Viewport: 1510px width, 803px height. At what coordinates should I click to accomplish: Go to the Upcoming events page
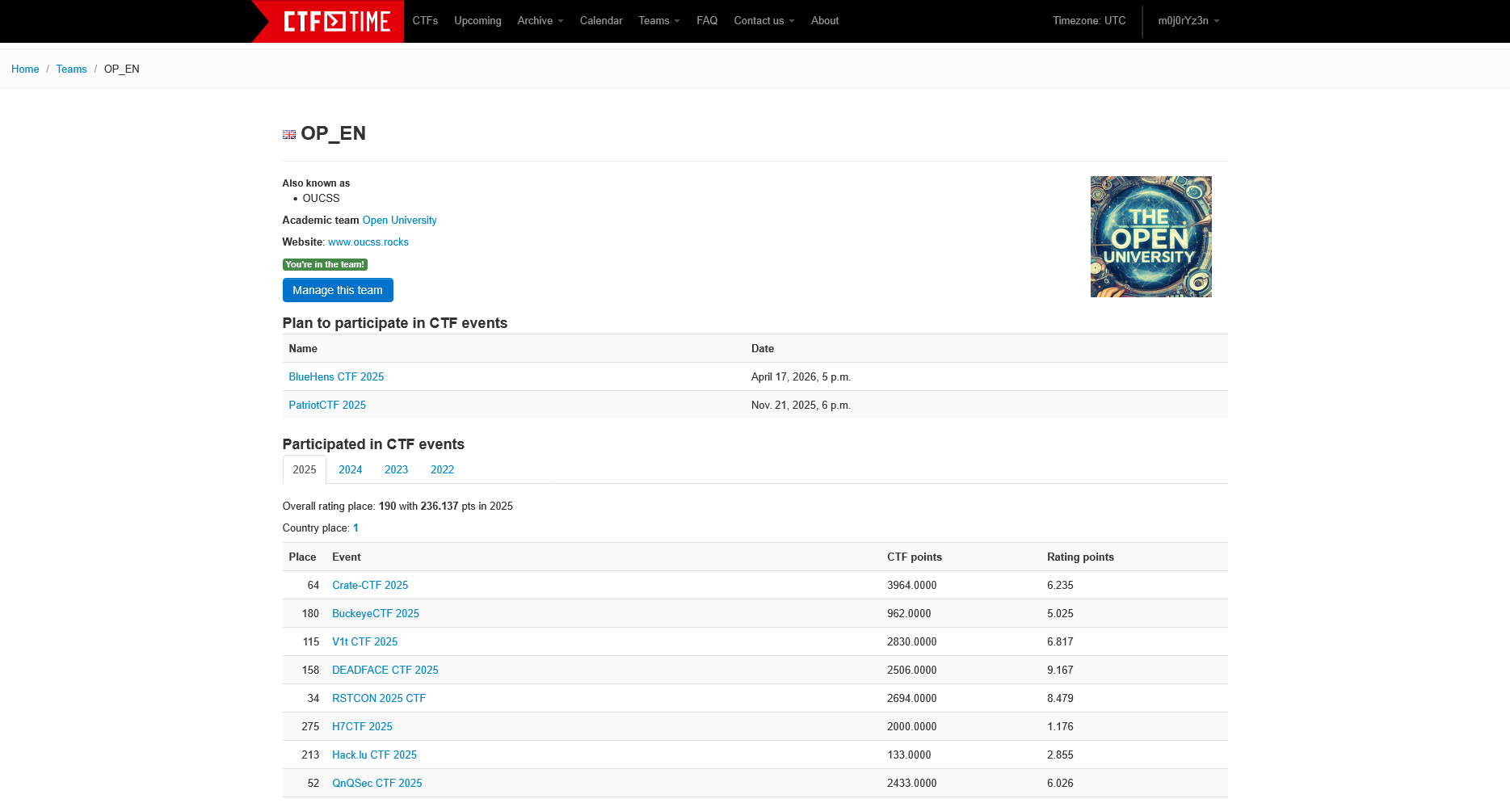[477, 21]
